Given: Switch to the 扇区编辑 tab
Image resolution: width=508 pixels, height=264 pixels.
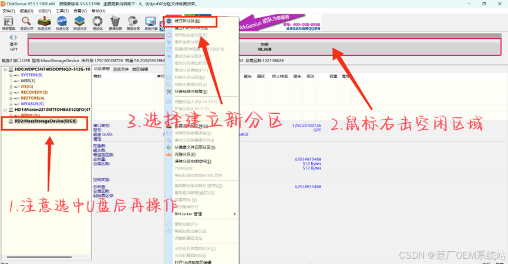Looking at the screenshot, I should [140, 69].
